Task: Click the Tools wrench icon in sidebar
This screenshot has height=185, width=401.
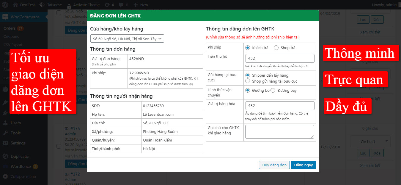Action: click(5, 133)
